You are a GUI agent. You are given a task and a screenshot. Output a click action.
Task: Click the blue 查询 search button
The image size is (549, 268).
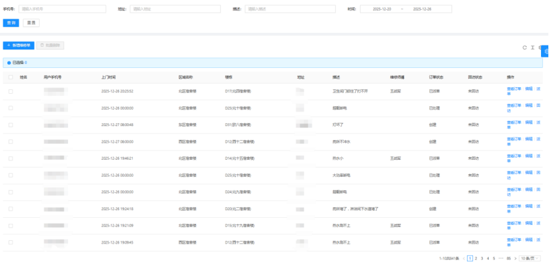click(x=11, y=22)
